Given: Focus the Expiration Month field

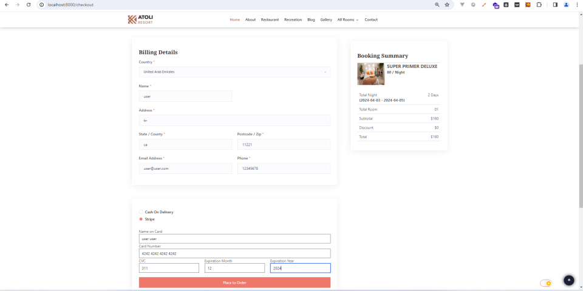Looking at the screenshot, I should click(234, 268).
